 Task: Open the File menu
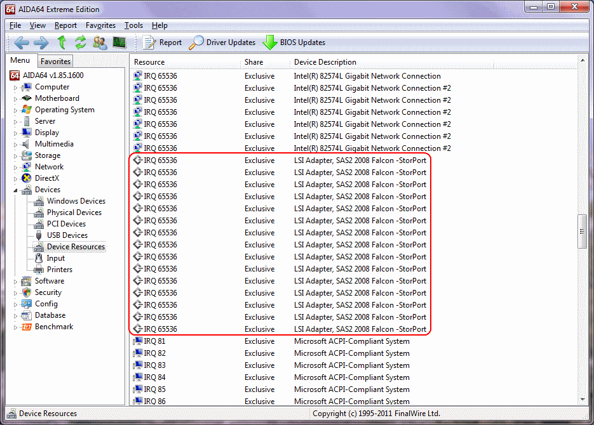coord(15,25)
